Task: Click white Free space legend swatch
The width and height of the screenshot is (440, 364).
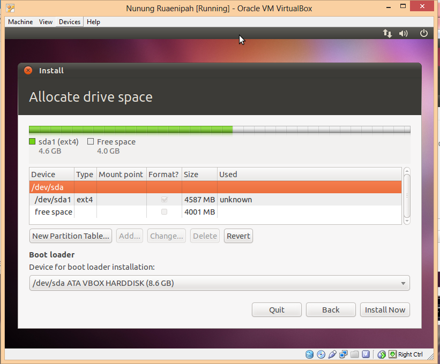Action: (x=91, y=141)
